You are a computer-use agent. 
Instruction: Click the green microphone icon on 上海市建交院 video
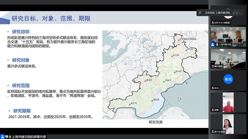(217, 45)
